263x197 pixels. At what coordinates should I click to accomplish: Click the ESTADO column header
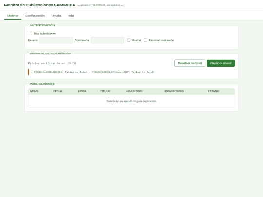(x=214, y=91)
